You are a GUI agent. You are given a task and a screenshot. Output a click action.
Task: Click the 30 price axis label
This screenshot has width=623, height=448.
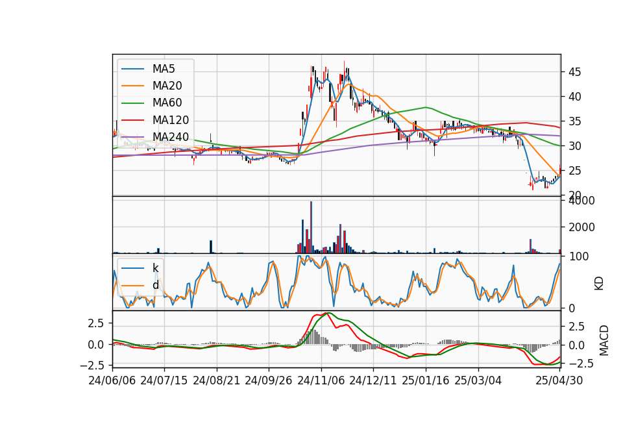(574, 146)
